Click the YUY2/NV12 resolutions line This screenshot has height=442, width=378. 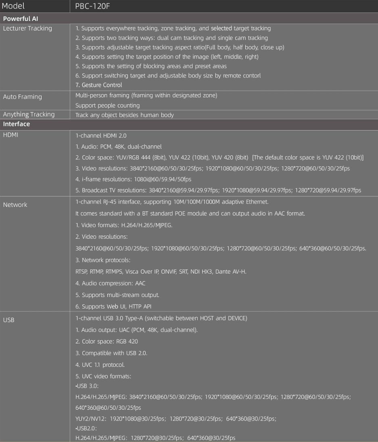tap(176, 419)
